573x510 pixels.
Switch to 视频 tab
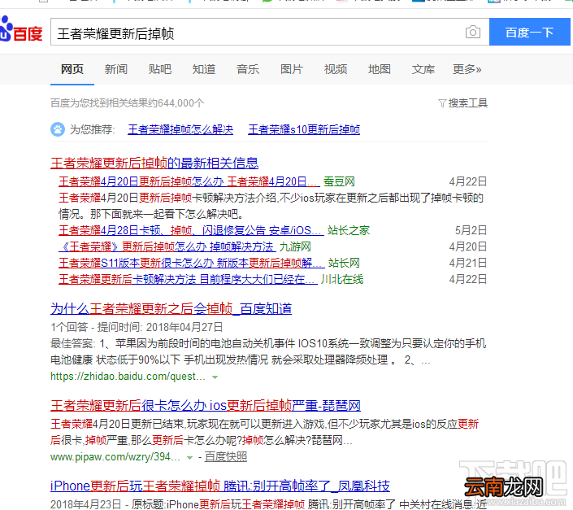(335, 69)
